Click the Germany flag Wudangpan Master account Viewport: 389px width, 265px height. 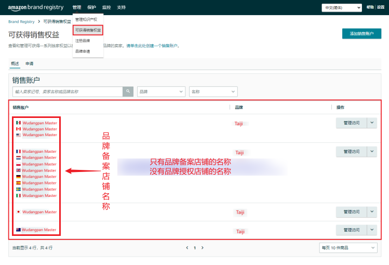tap(39, 177)
